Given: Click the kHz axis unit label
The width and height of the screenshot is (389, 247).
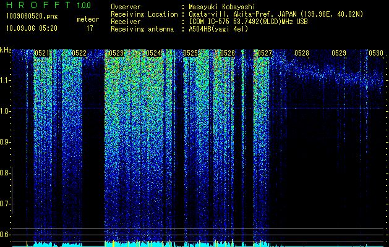Looking at the screenshot, I should click(6, 50).
